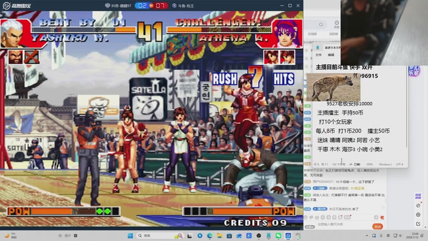The height and width of the screenshot is (241, 428).
Task: Click the purple text icon in right sidebar
Action: coord(418,196)
